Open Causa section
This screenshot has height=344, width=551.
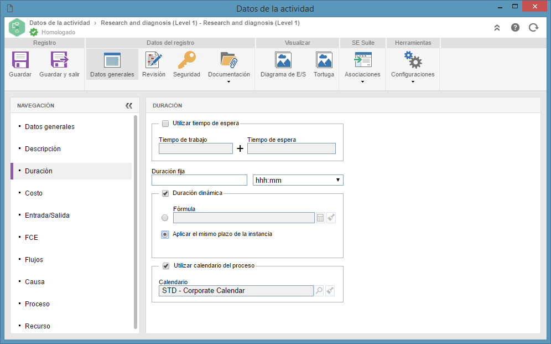point(35,282)
